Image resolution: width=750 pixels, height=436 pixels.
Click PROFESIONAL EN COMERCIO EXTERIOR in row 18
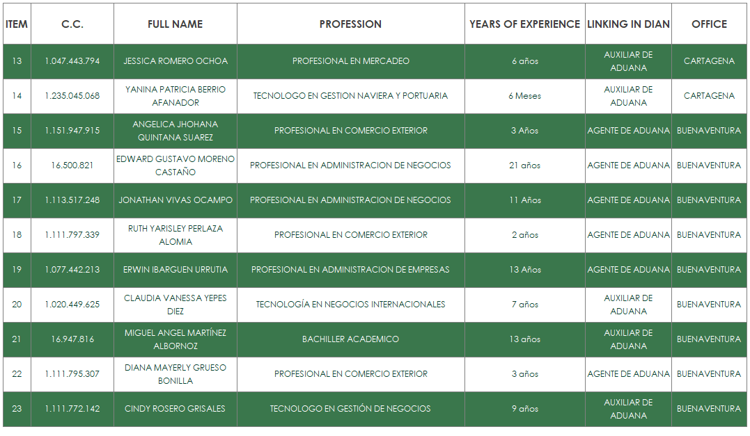click(x=350, y=235)
